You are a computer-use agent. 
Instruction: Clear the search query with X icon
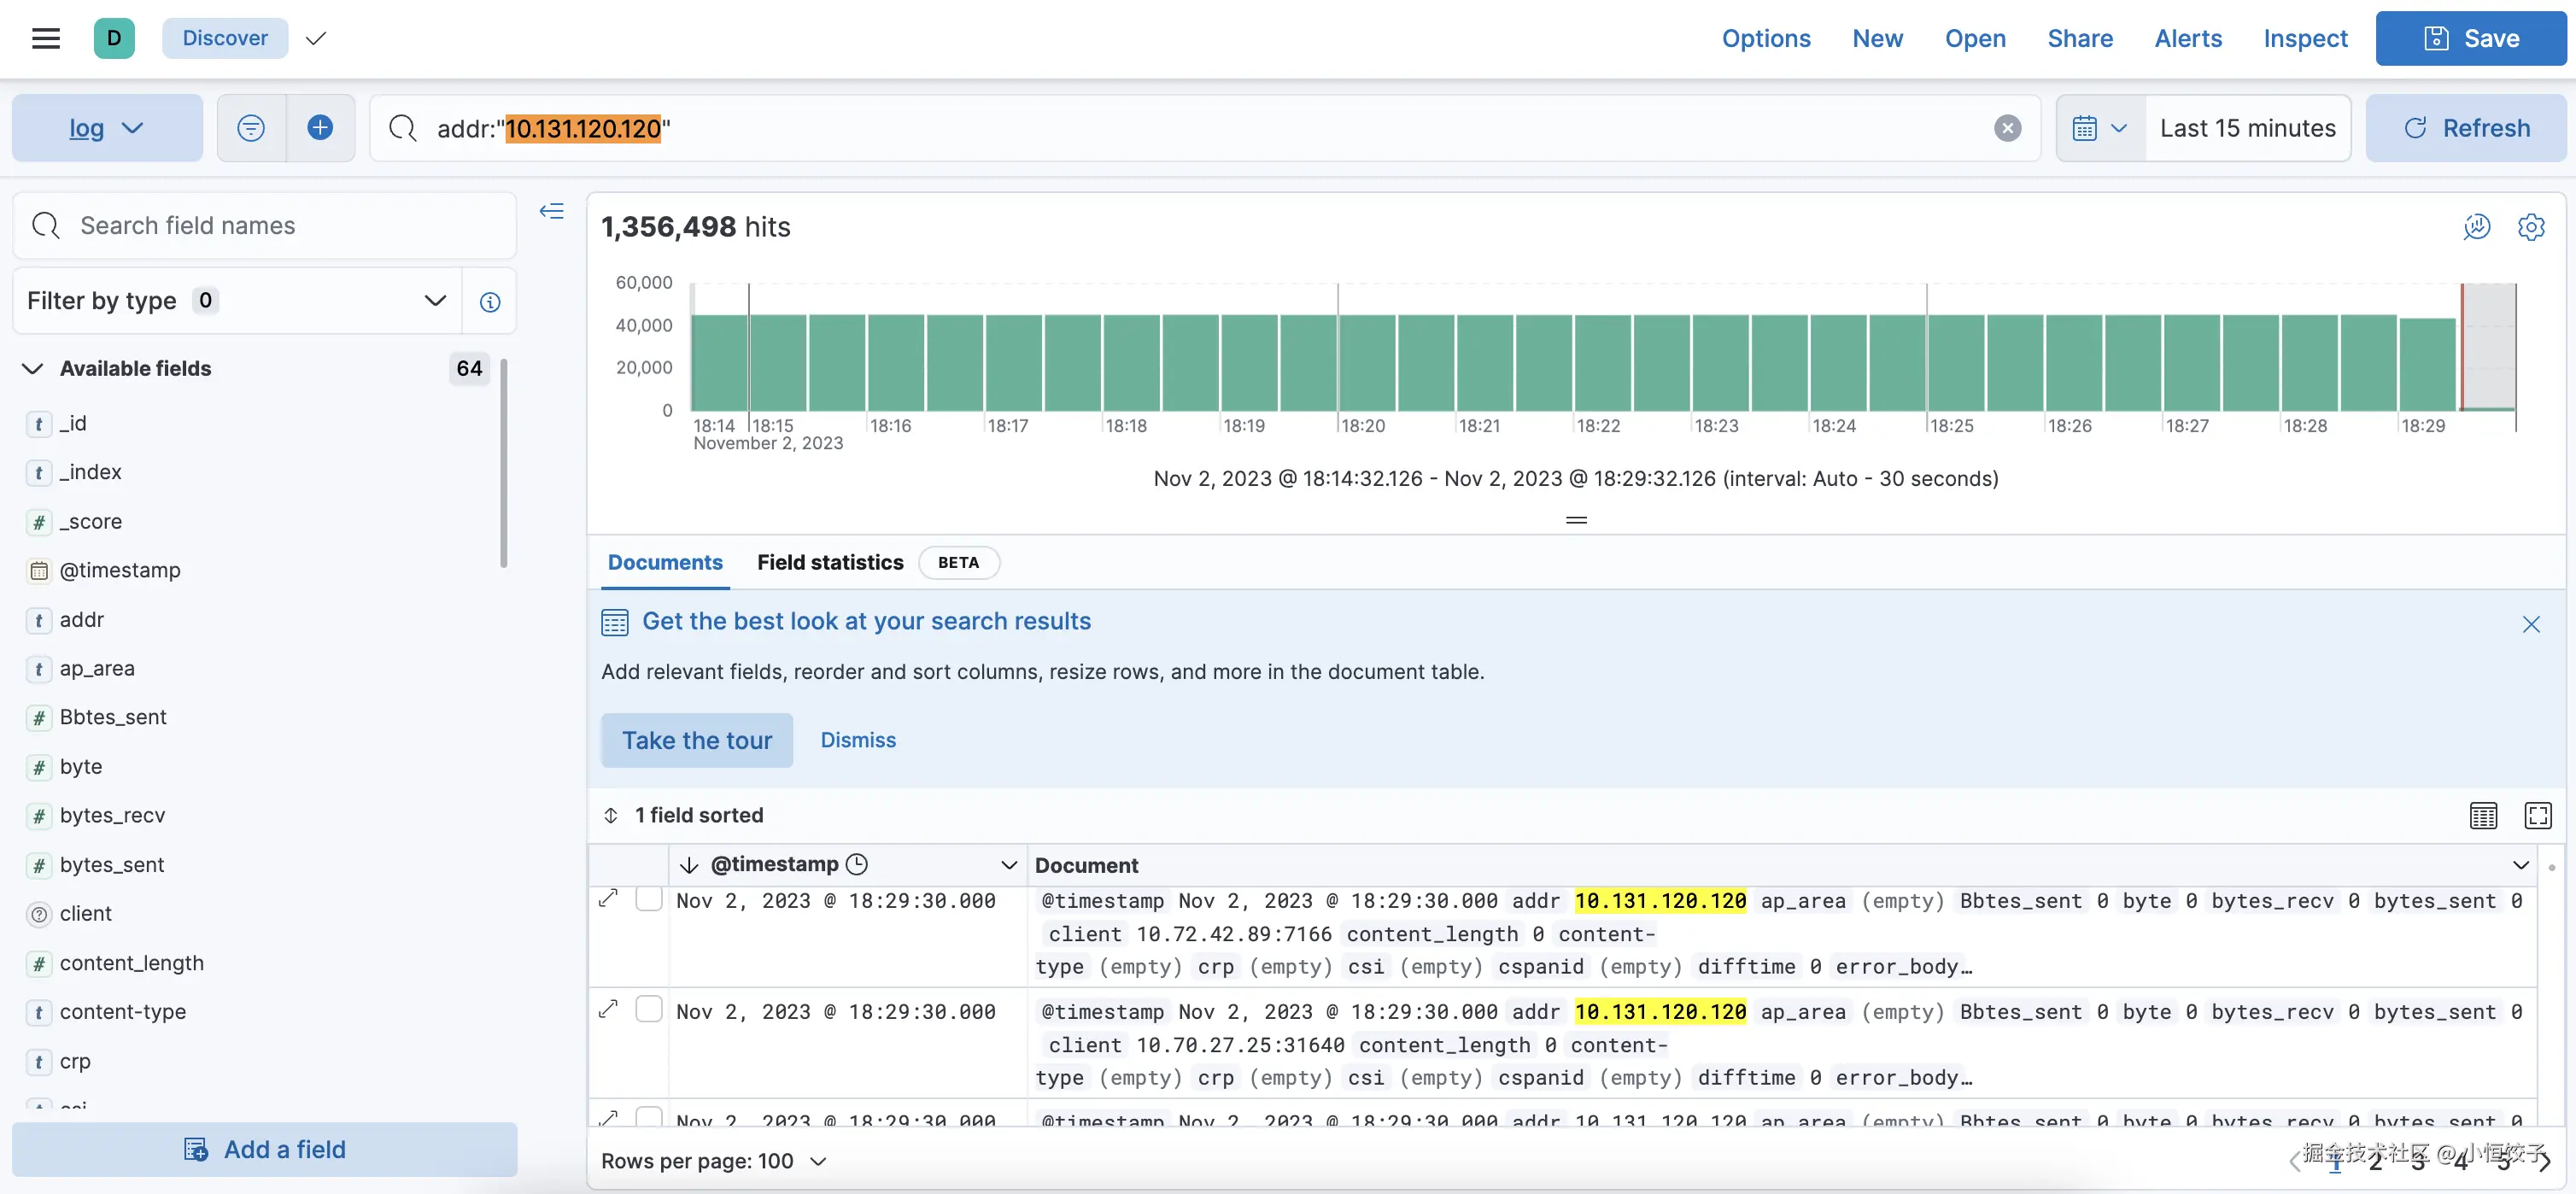pyautogui.click(x=2007, y=128)
